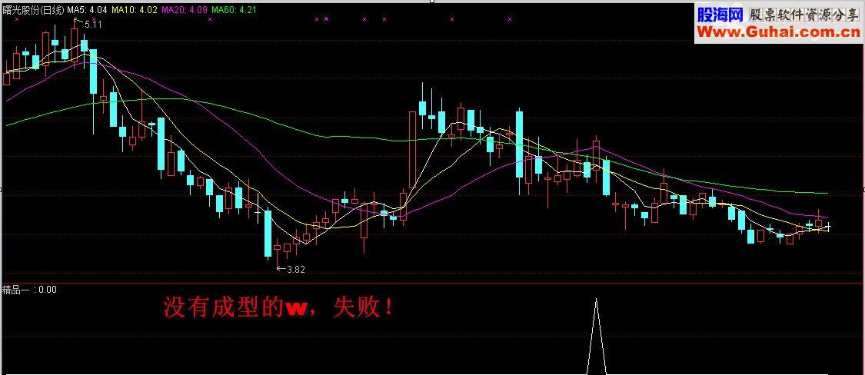The width and height of the screenshot is (865, 375).
Task: Select the MA60: 4.21 indicator label
Action: coord(233,10)
